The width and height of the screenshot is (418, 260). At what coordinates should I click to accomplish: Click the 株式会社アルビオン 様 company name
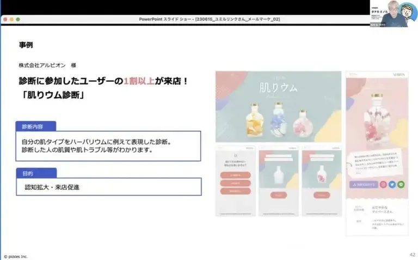(47, 65)
